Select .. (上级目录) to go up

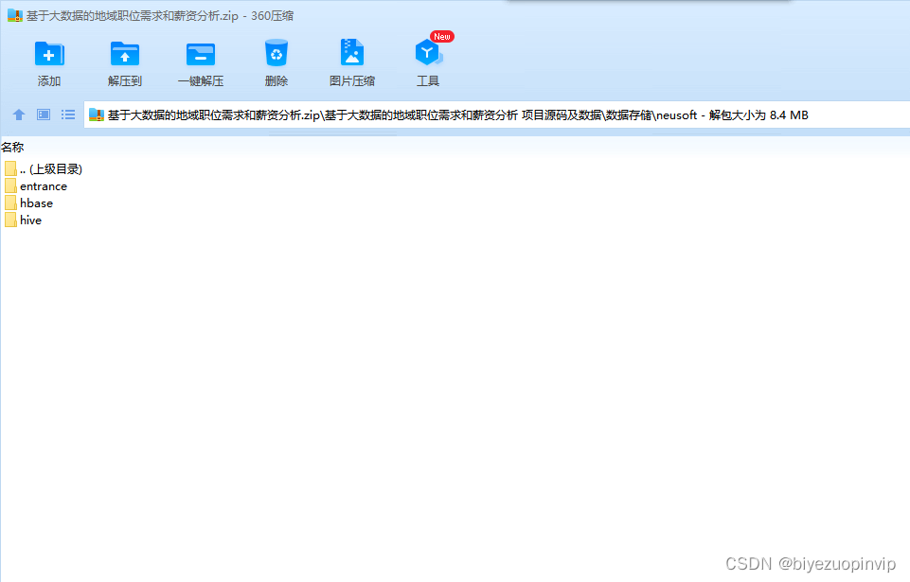pyautogui.click(x=51, y=168)
